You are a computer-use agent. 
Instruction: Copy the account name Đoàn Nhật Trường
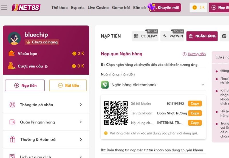pyautogui.click(x=195, y=113)
